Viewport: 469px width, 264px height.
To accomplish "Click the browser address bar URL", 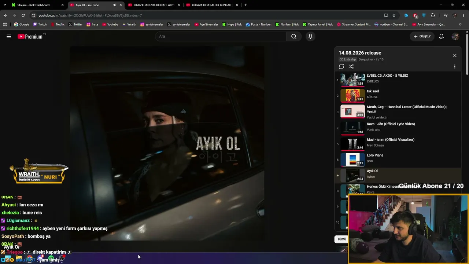I will click(90, 15).
